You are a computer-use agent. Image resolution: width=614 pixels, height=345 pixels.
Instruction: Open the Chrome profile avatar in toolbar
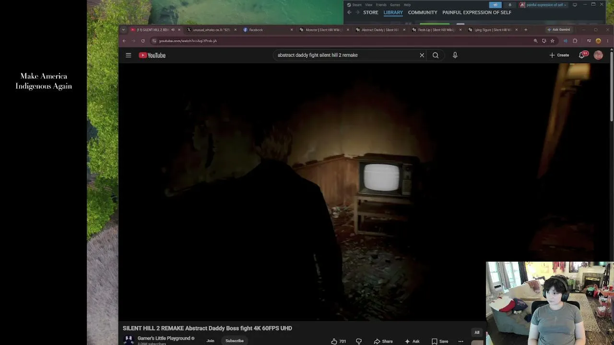click(598, 41)
